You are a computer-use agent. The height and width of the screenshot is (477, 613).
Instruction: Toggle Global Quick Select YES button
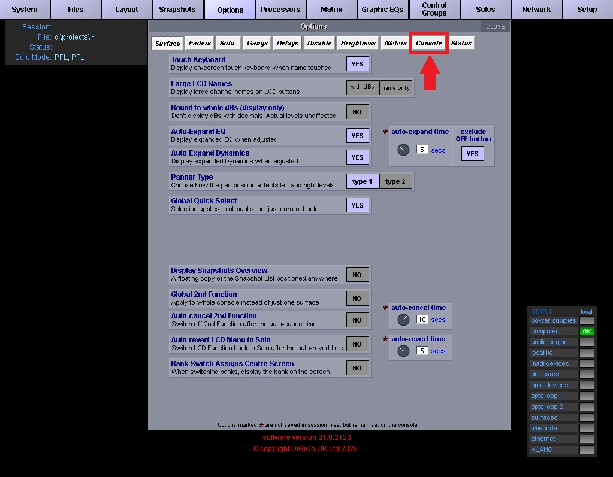[357, 205]
